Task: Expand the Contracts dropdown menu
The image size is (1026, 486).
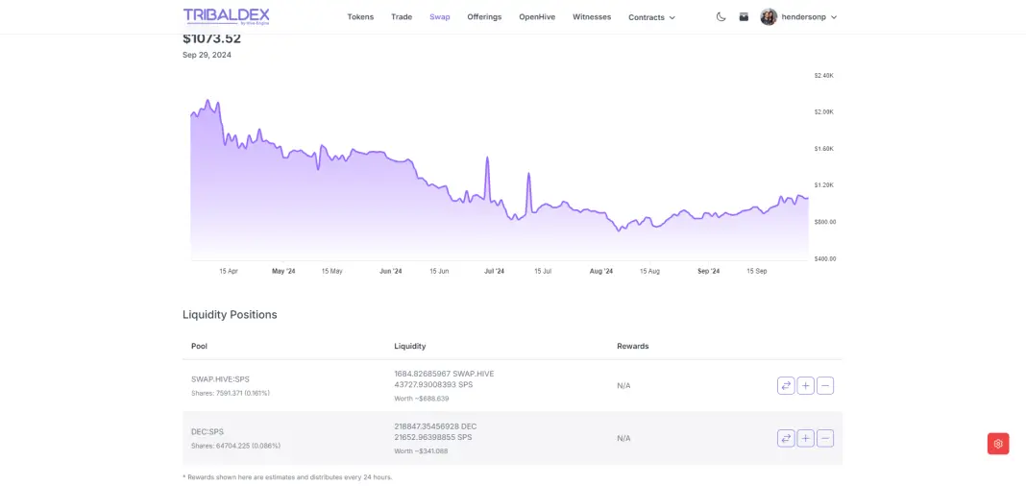Action: 651,17
